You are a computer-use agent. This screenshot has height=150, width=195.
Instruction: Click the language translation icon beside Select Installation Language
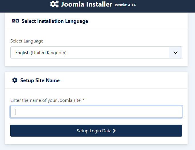click(15, 21)
